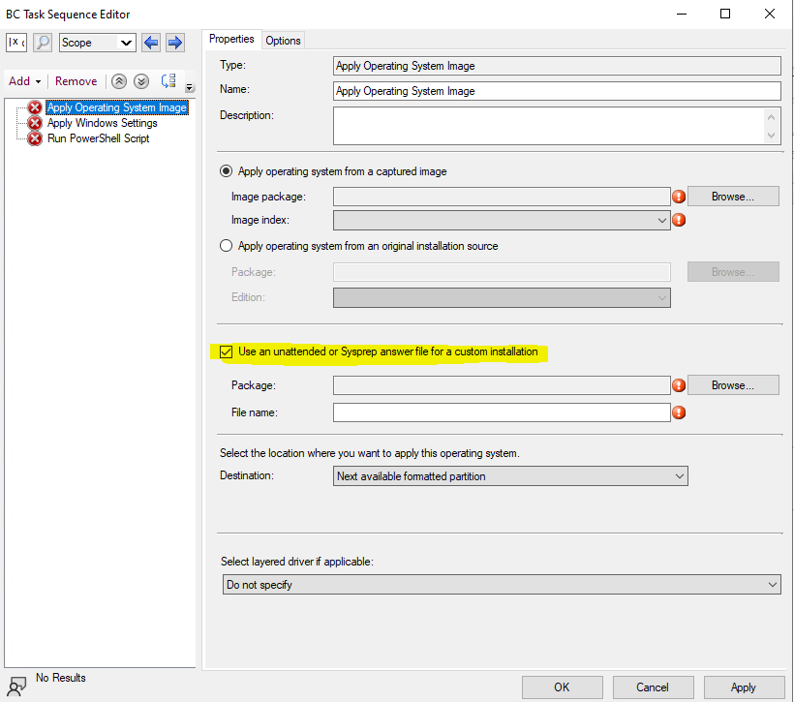
Task: Select 'Apply operating system from a captured image'
Action: pos(226,171)
